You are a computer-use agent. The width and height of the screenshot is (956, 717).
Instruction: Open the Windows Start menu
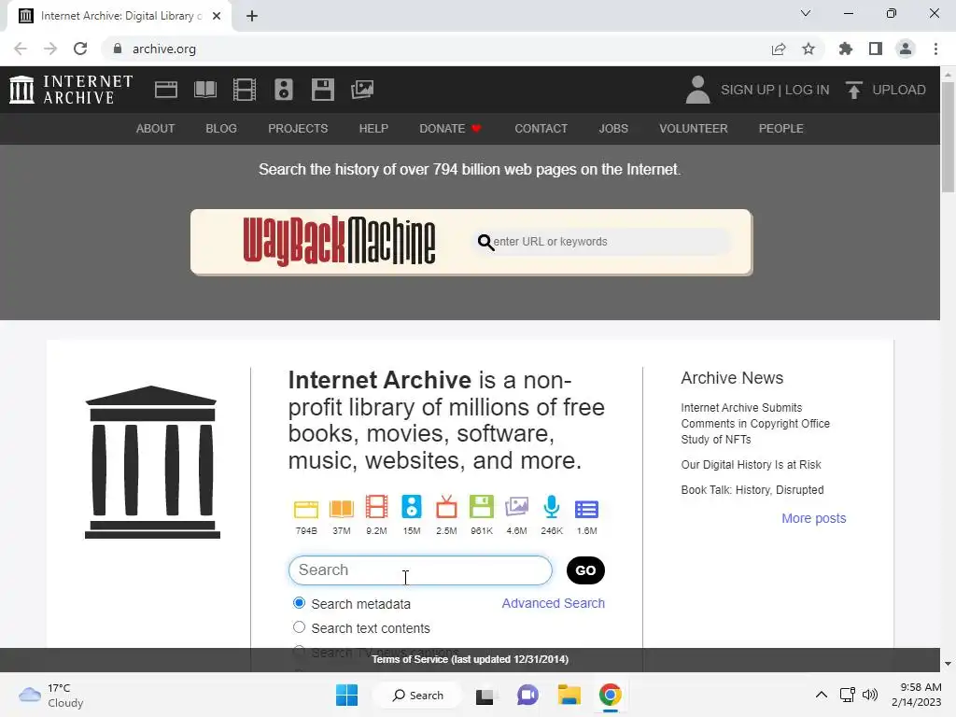[x=346, y=695]
